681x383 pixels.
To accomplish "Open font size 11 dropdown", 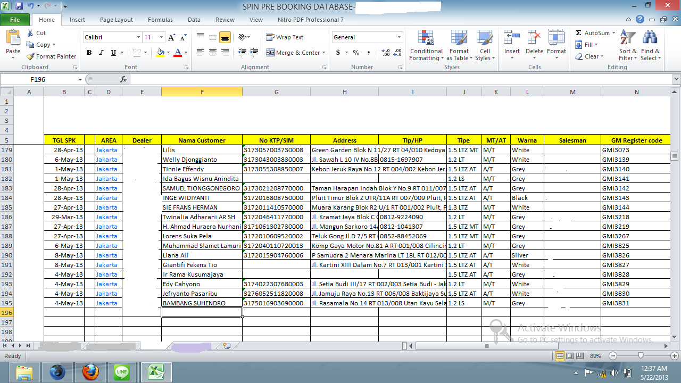I will click(x=162, y=37).
